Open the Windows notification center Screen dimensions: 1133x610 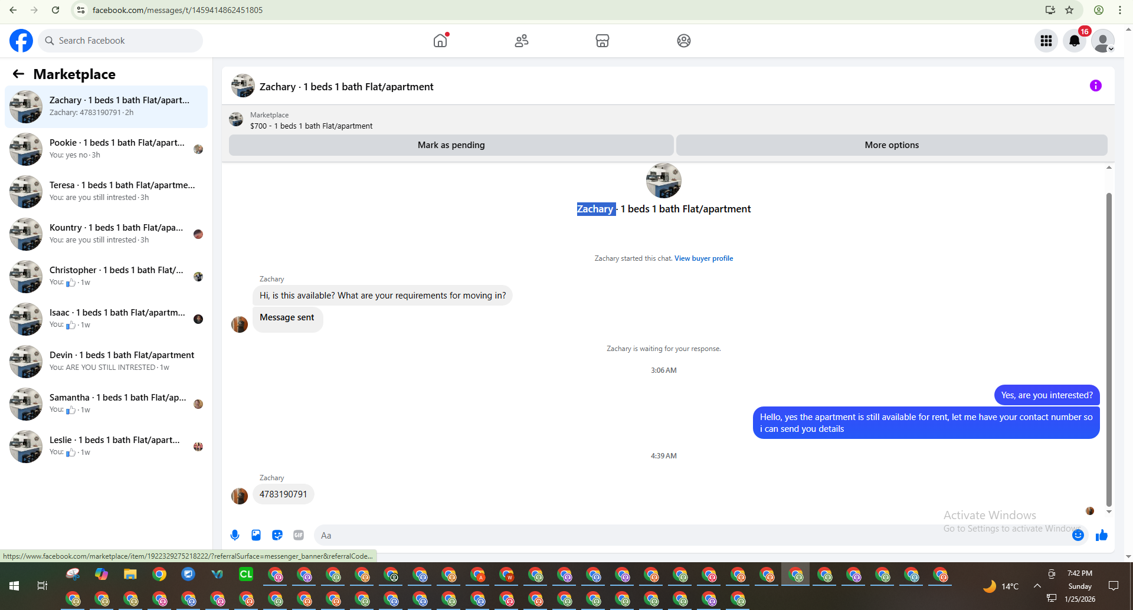[x=1114, y=586]
